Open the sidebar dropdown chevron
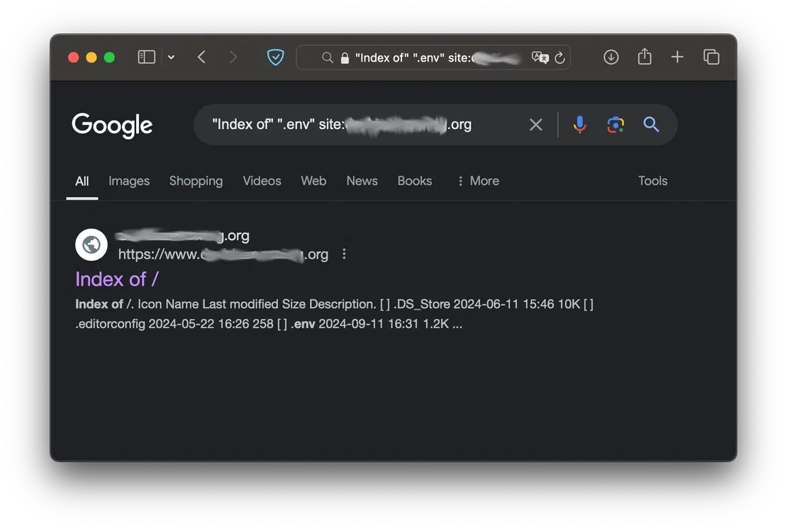Screen dimensions: 787x528 (171, 57)
